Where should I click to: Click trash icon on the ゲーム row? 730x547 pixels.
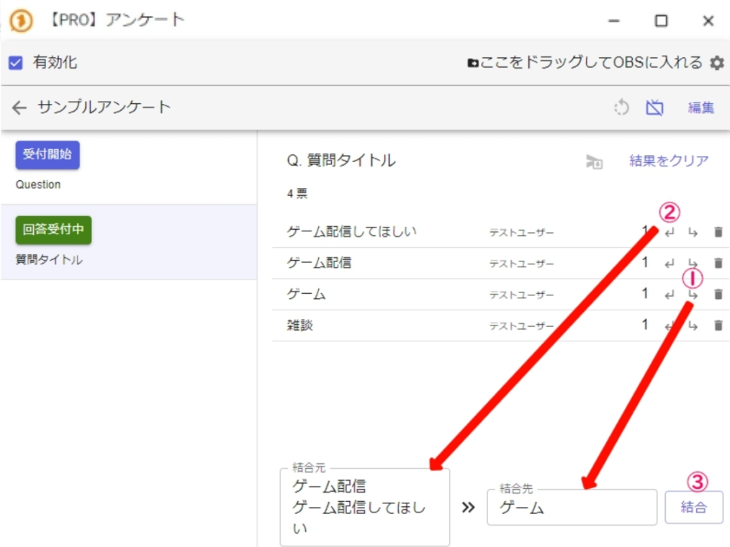718,295
